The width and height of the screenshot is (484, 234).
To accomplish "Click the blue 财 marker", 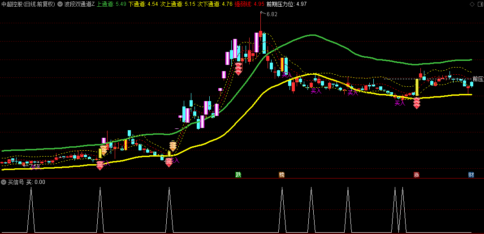I will tap(471, 175).
